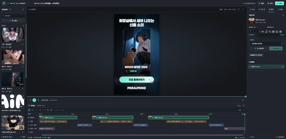Zoom in the timeline with the plus icon

(244, 110)
